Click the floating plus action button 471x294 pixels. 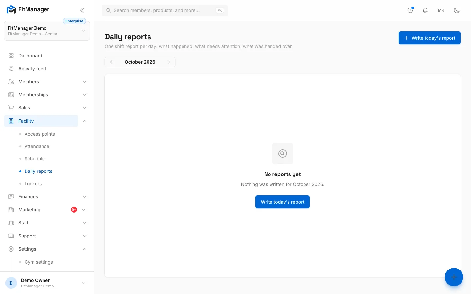[x=454, y=277]
